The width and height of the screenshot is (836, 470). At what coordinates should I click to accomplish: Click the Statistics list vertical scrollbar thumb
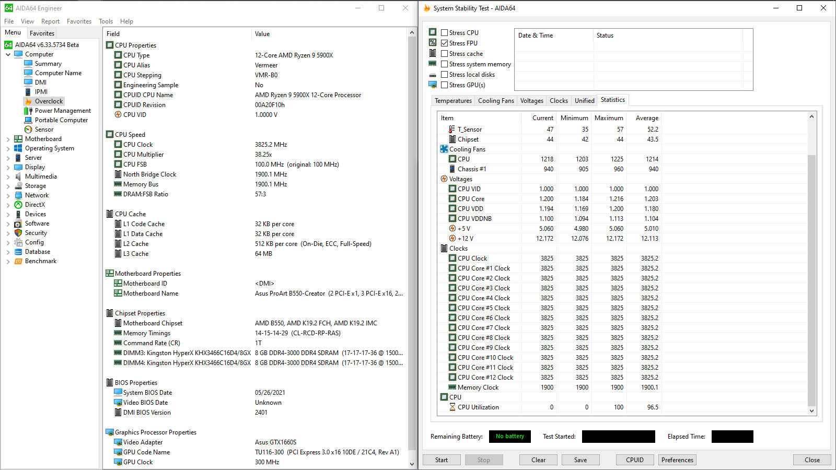[x=811, y=280]
